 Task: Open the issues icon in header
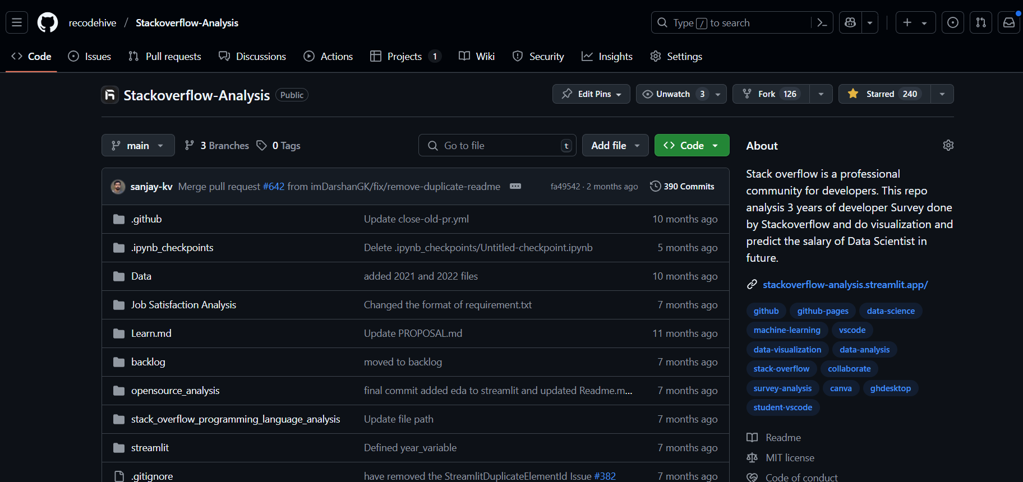952,22
